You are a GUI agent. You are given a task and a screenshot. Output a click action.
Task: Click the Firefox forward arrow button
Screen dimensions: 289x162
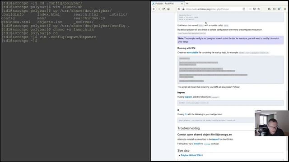pyautogui.click(x=159, y=9)
